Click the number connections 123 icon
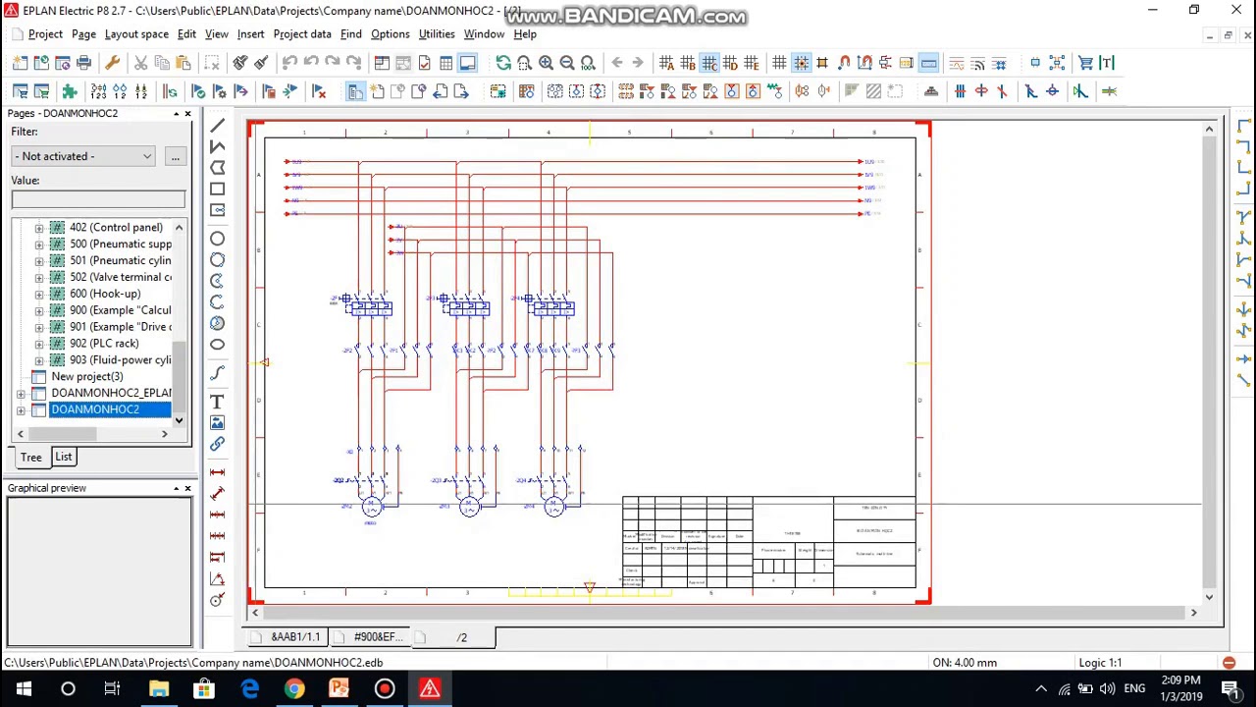This screenshot has width=1256, height=707. click(x=98, y=91)
